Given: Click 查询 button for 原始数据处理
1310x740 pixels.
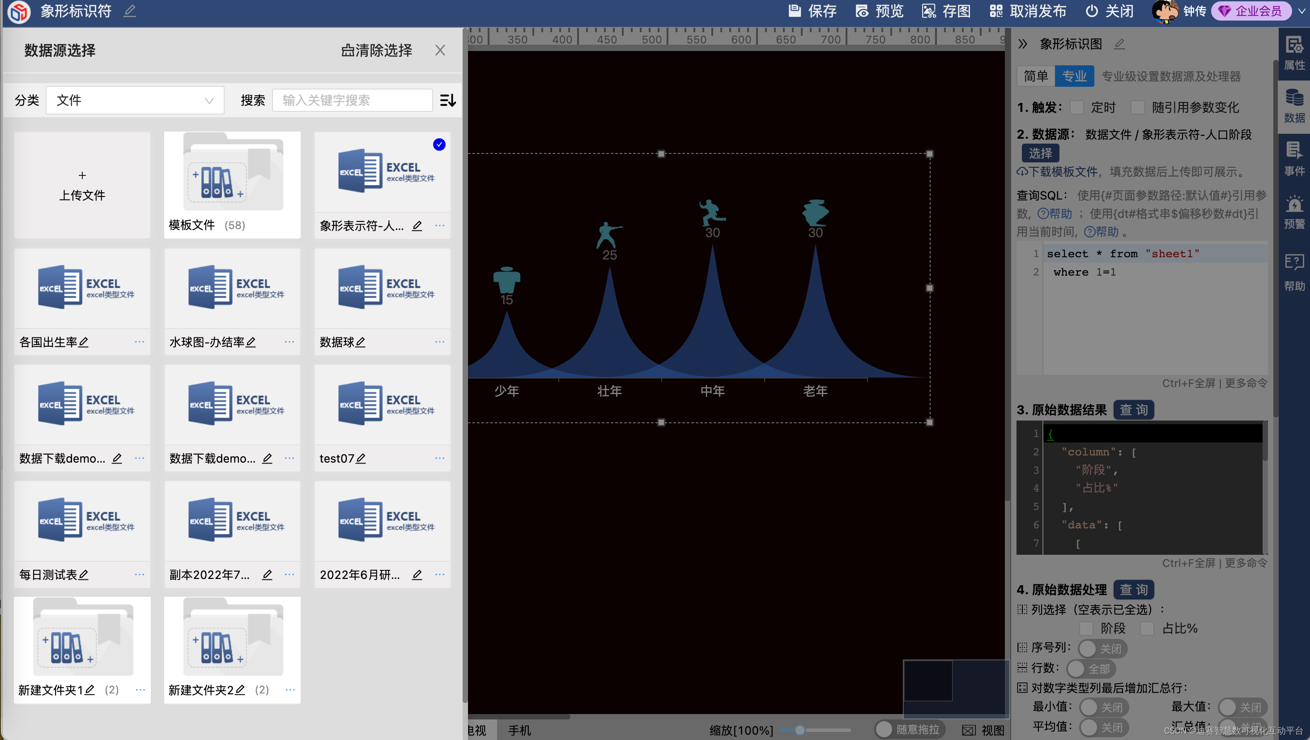Looking at the screenshot, I should tap(1134, 590).
